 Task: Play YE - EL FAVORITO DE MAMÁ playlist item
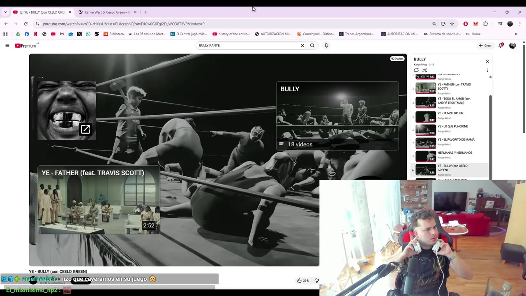coord(450,143)
